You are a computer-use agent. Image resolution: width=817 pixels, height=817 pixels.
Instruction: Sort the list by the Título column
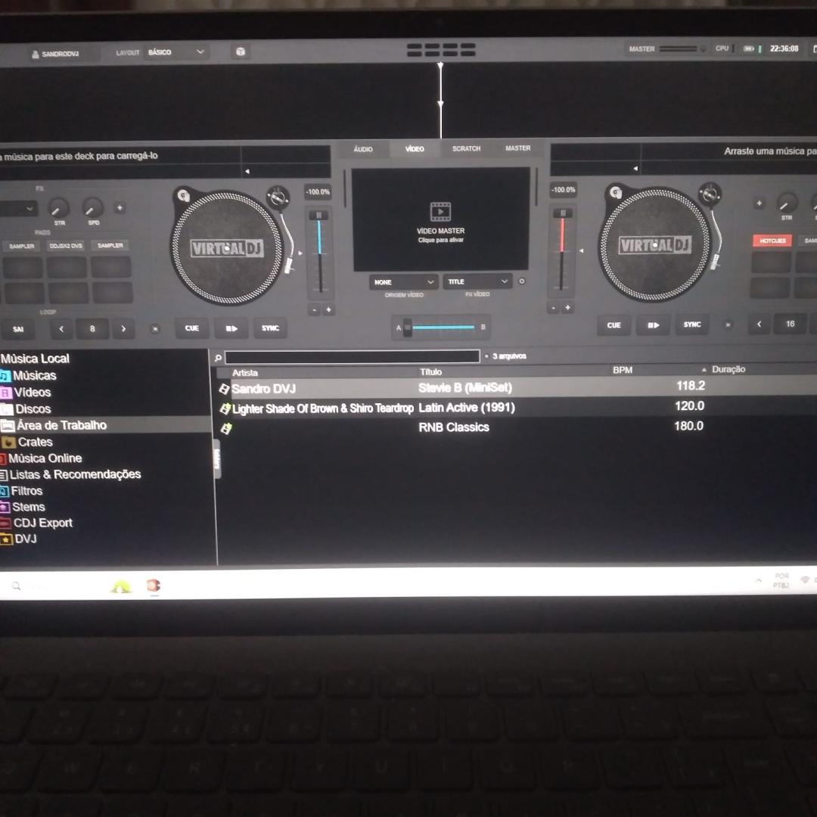click(431, 372)
